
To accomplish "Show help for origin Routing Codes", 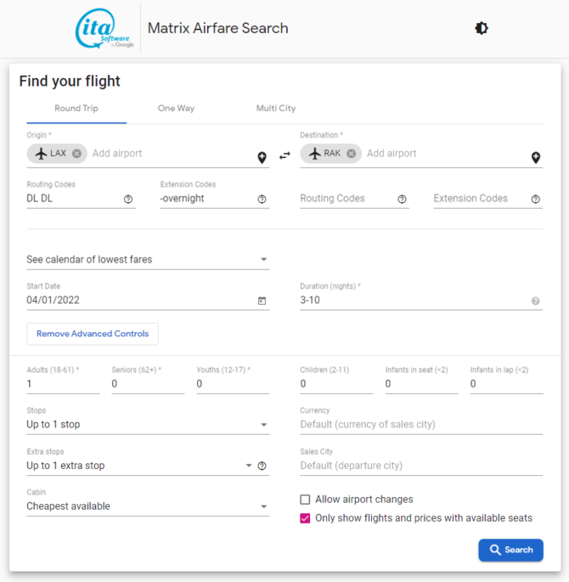I will [x=128, y=200].
